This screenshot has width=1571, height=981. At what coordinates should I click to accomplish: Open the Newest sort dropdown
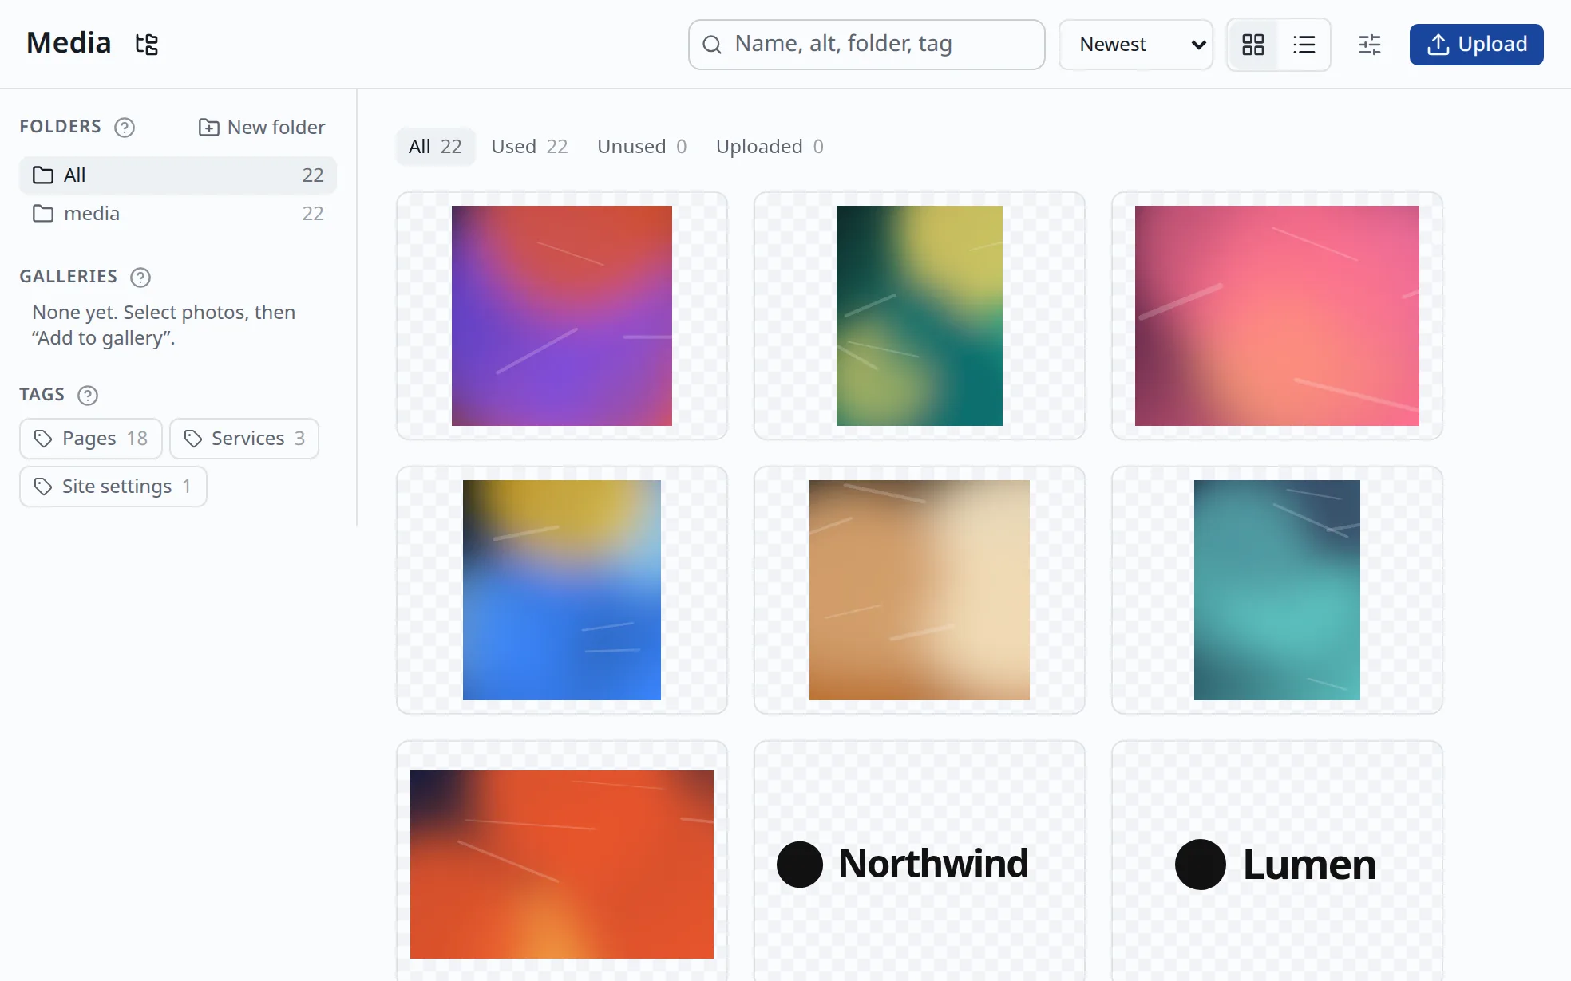(x=1136, y=45)
